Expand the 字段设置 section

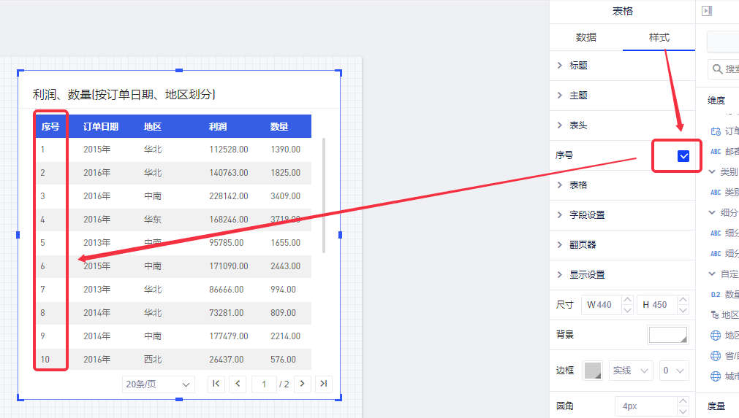coord(586,215)
